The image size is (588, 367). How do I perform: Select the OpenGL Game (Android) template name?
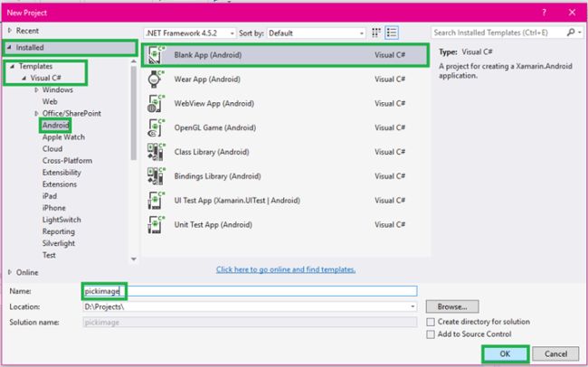pyautogui.click(x=215, y=127)
